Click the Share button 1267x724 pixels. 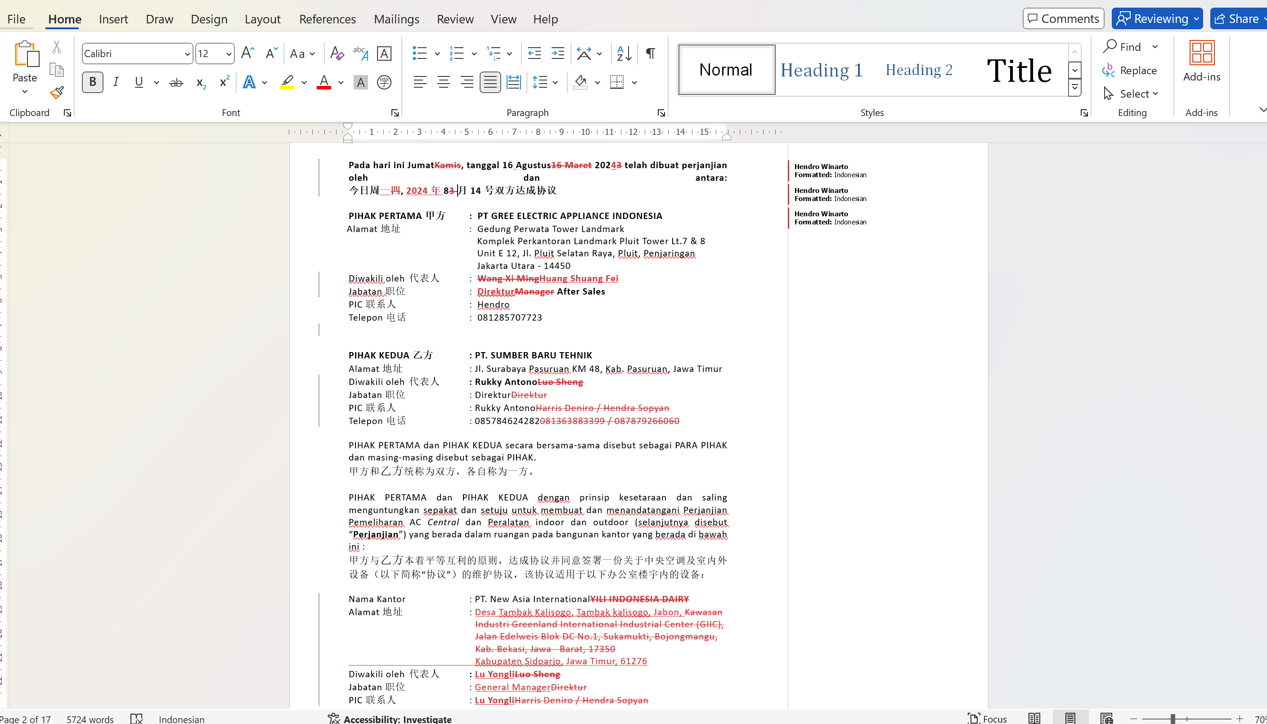(1240, 19)
